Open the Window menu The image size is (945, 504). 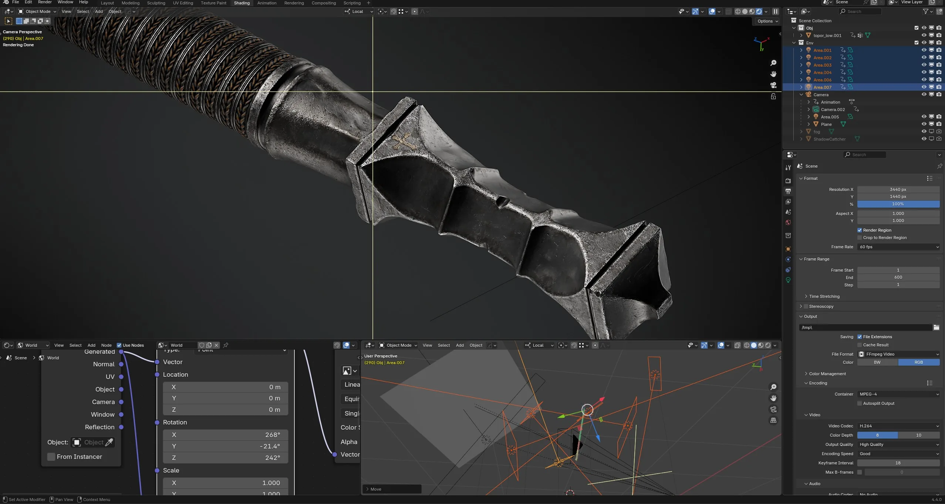[x=65, y=2]
